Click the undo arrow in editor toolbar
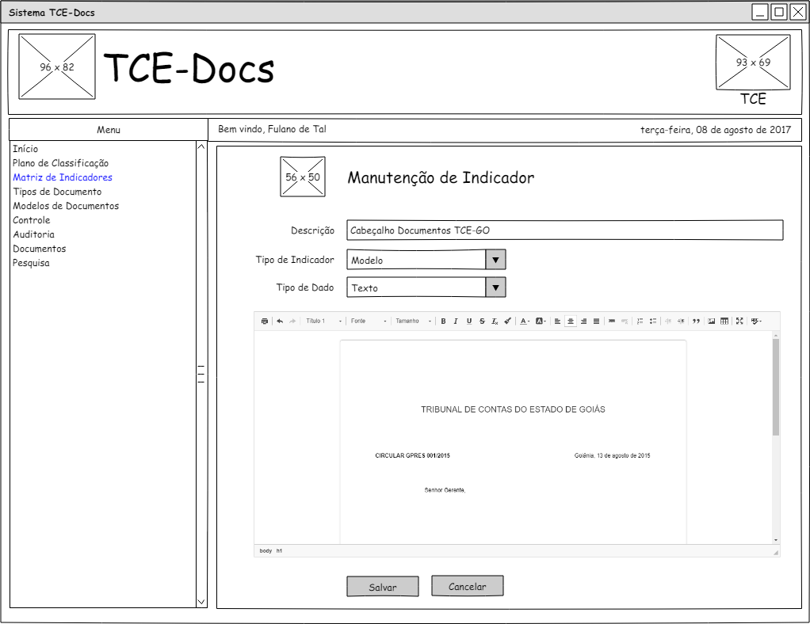Image resolution: width=810 pixels, height=624 pixels. [280, 322]
